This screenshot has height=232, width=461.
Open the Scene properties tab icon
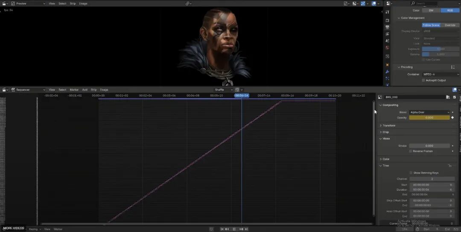point(388,41)
